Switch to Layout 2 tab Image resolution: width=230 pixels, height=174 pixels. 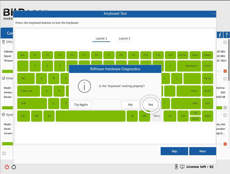pos(125,39)
